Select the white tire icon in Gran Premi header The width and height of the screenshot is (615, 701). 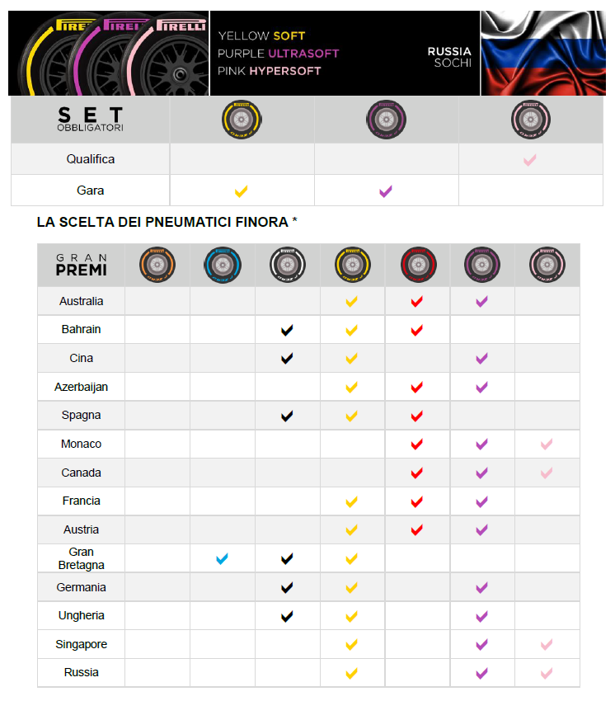pyautogui.click(x=287, y=265)
